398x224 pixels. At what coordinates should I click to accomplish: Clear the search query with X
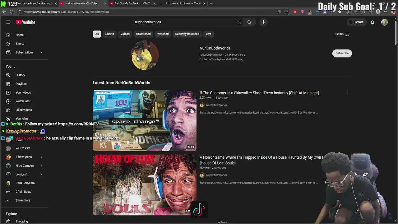239,22
